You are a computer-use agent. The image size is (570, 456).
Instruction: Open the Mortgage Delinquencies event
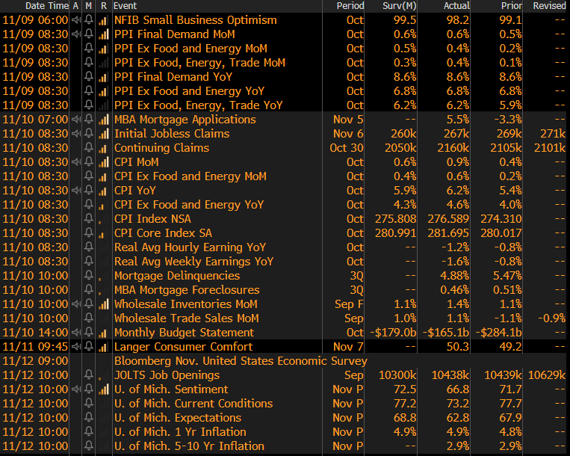coord(176,276)
